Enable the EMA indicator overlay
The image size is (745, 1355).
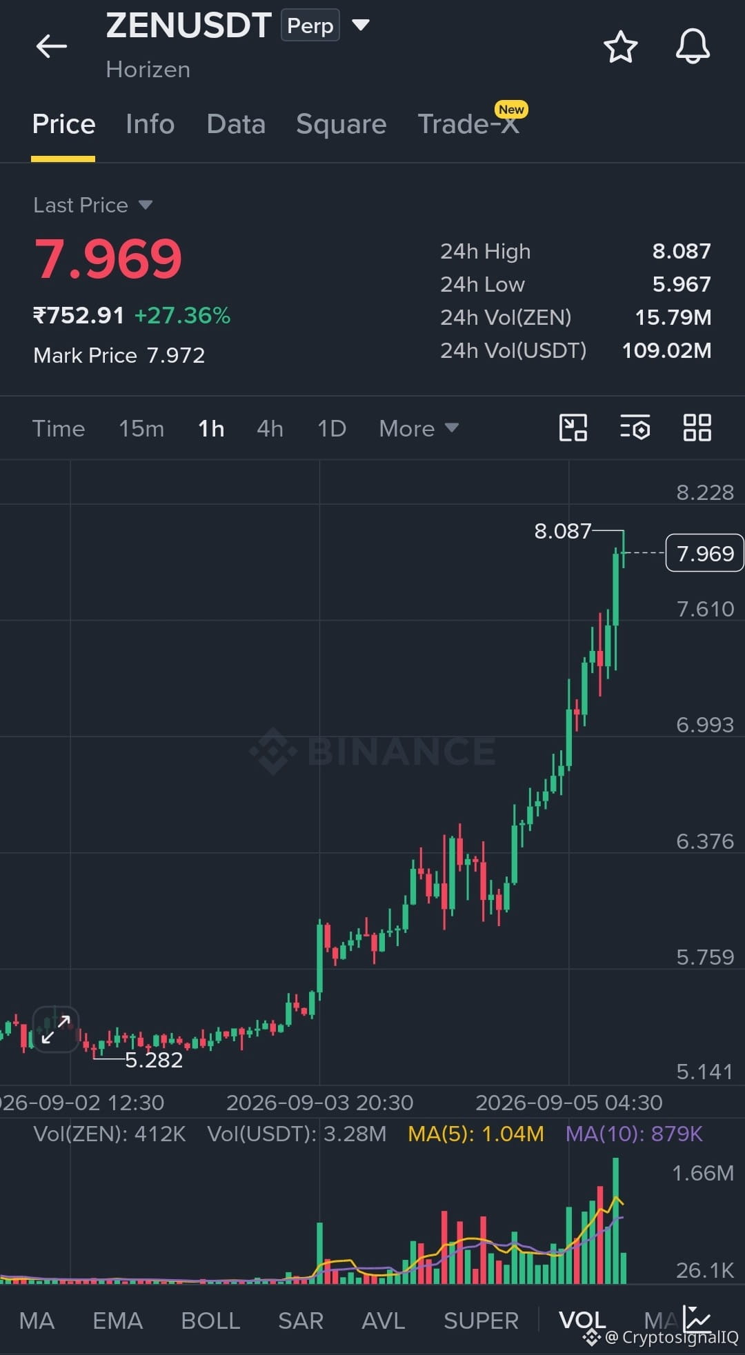coord(118,1321)
